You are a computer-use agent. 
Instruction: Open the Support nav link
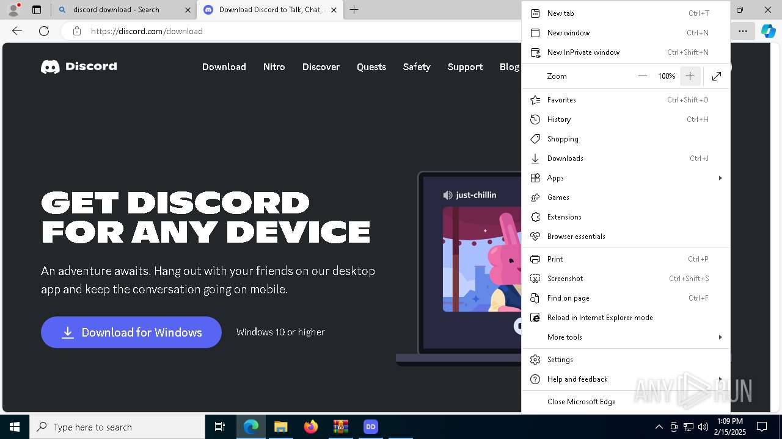[x=465, y=67]
